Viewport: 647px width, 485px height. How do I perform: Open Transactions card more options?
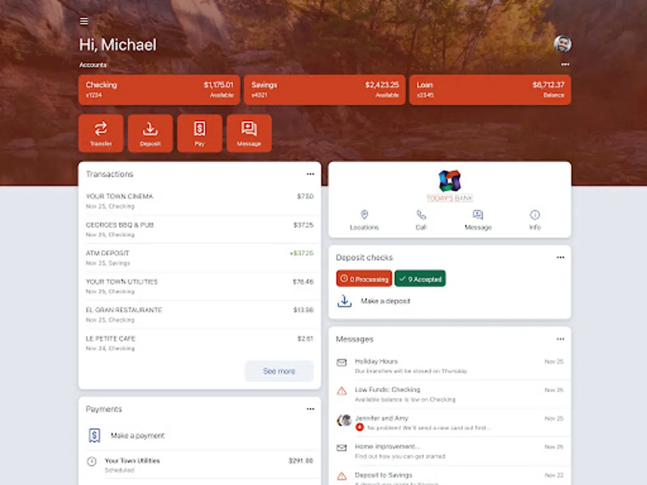pyautogui.click(x=311, y=174)
